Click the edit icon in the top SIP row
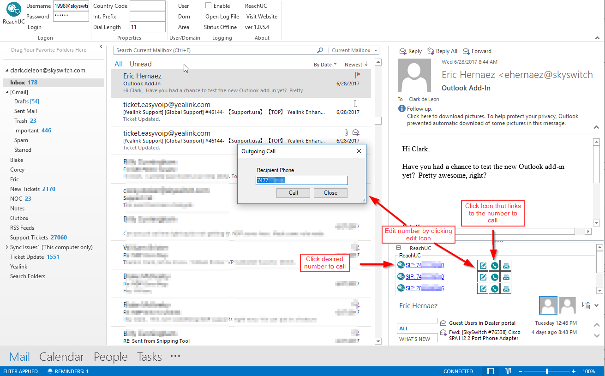This screenshot has height=376, width=605. (x=483, y=265)
